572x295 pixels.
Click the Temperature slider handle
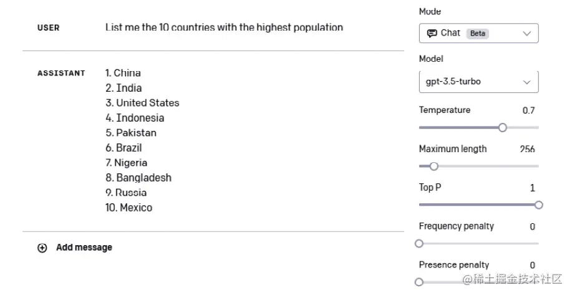pos(502,127)
